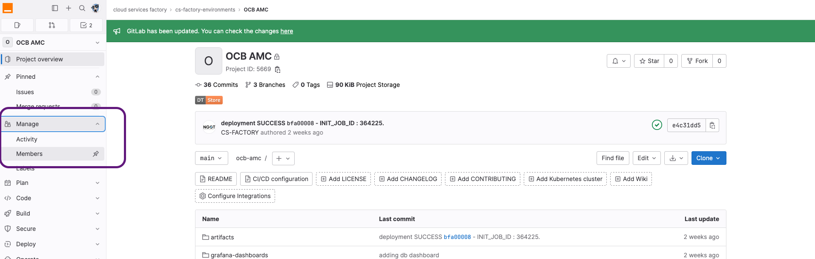The height and width of the screenshot is (259, 815).
Task: Open CI/CD configuration button
Action: (276, 179)
